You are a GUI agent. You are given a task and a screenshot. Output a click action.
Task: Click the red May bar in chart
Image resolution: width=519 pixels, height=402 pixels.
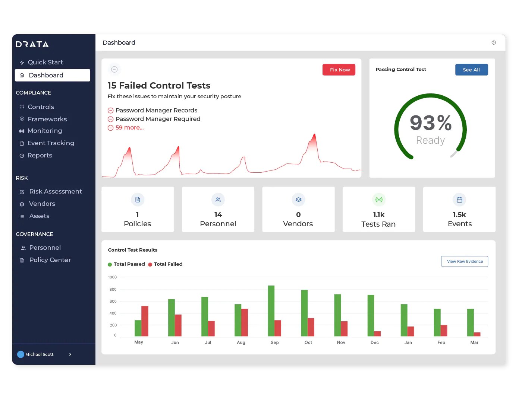pyautogui.click(x=145, y=321)
